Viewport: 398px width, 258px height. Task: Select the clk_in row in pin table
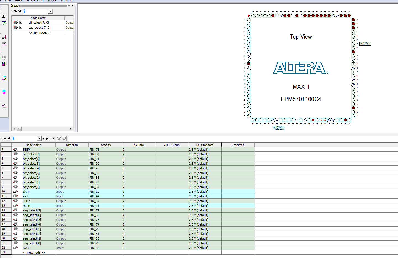(27, 192)
